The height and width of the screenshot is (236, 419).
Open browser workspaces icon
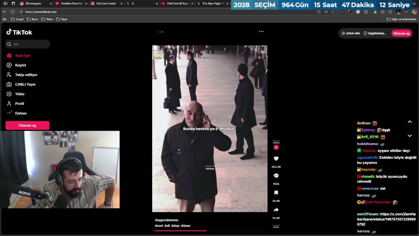(x=5, y=4)
